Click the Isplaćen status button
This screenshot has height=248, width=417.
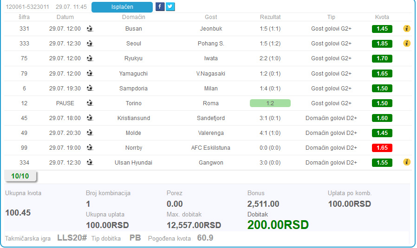coord(122,7)
